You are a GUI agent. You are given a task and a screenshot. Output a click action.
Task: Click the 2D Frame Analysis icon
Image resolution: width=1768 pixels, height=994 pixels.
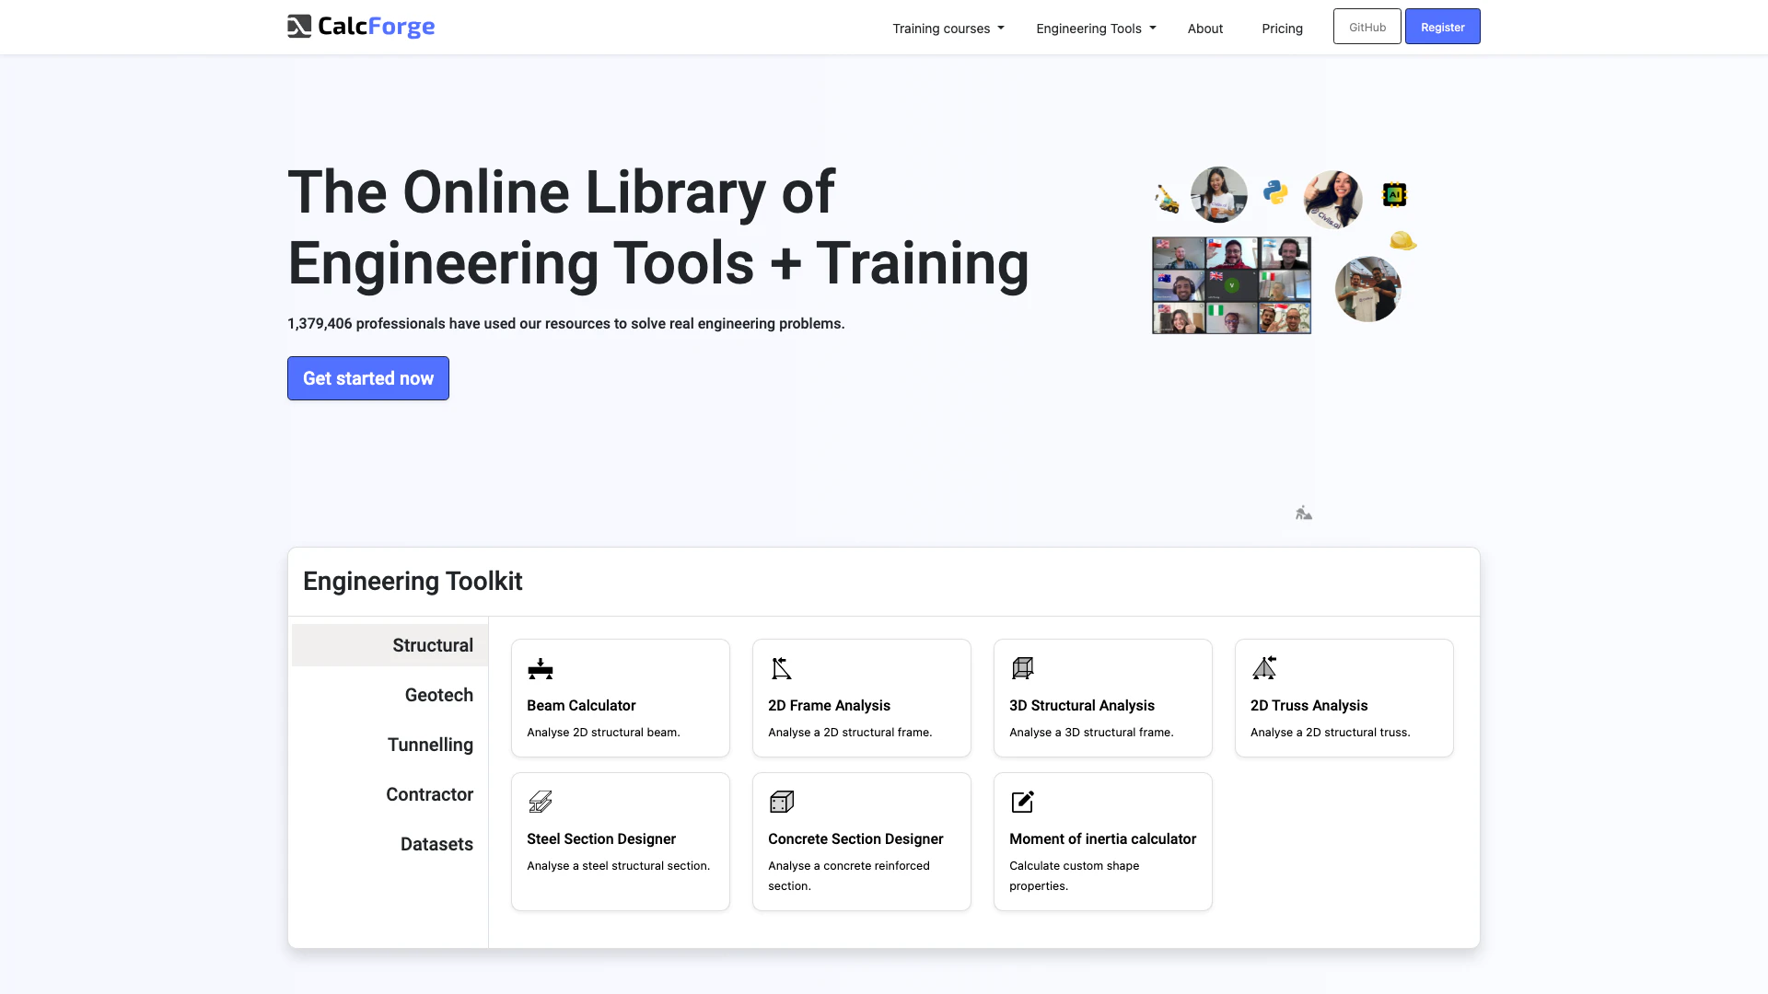click(x=782, y=668)
